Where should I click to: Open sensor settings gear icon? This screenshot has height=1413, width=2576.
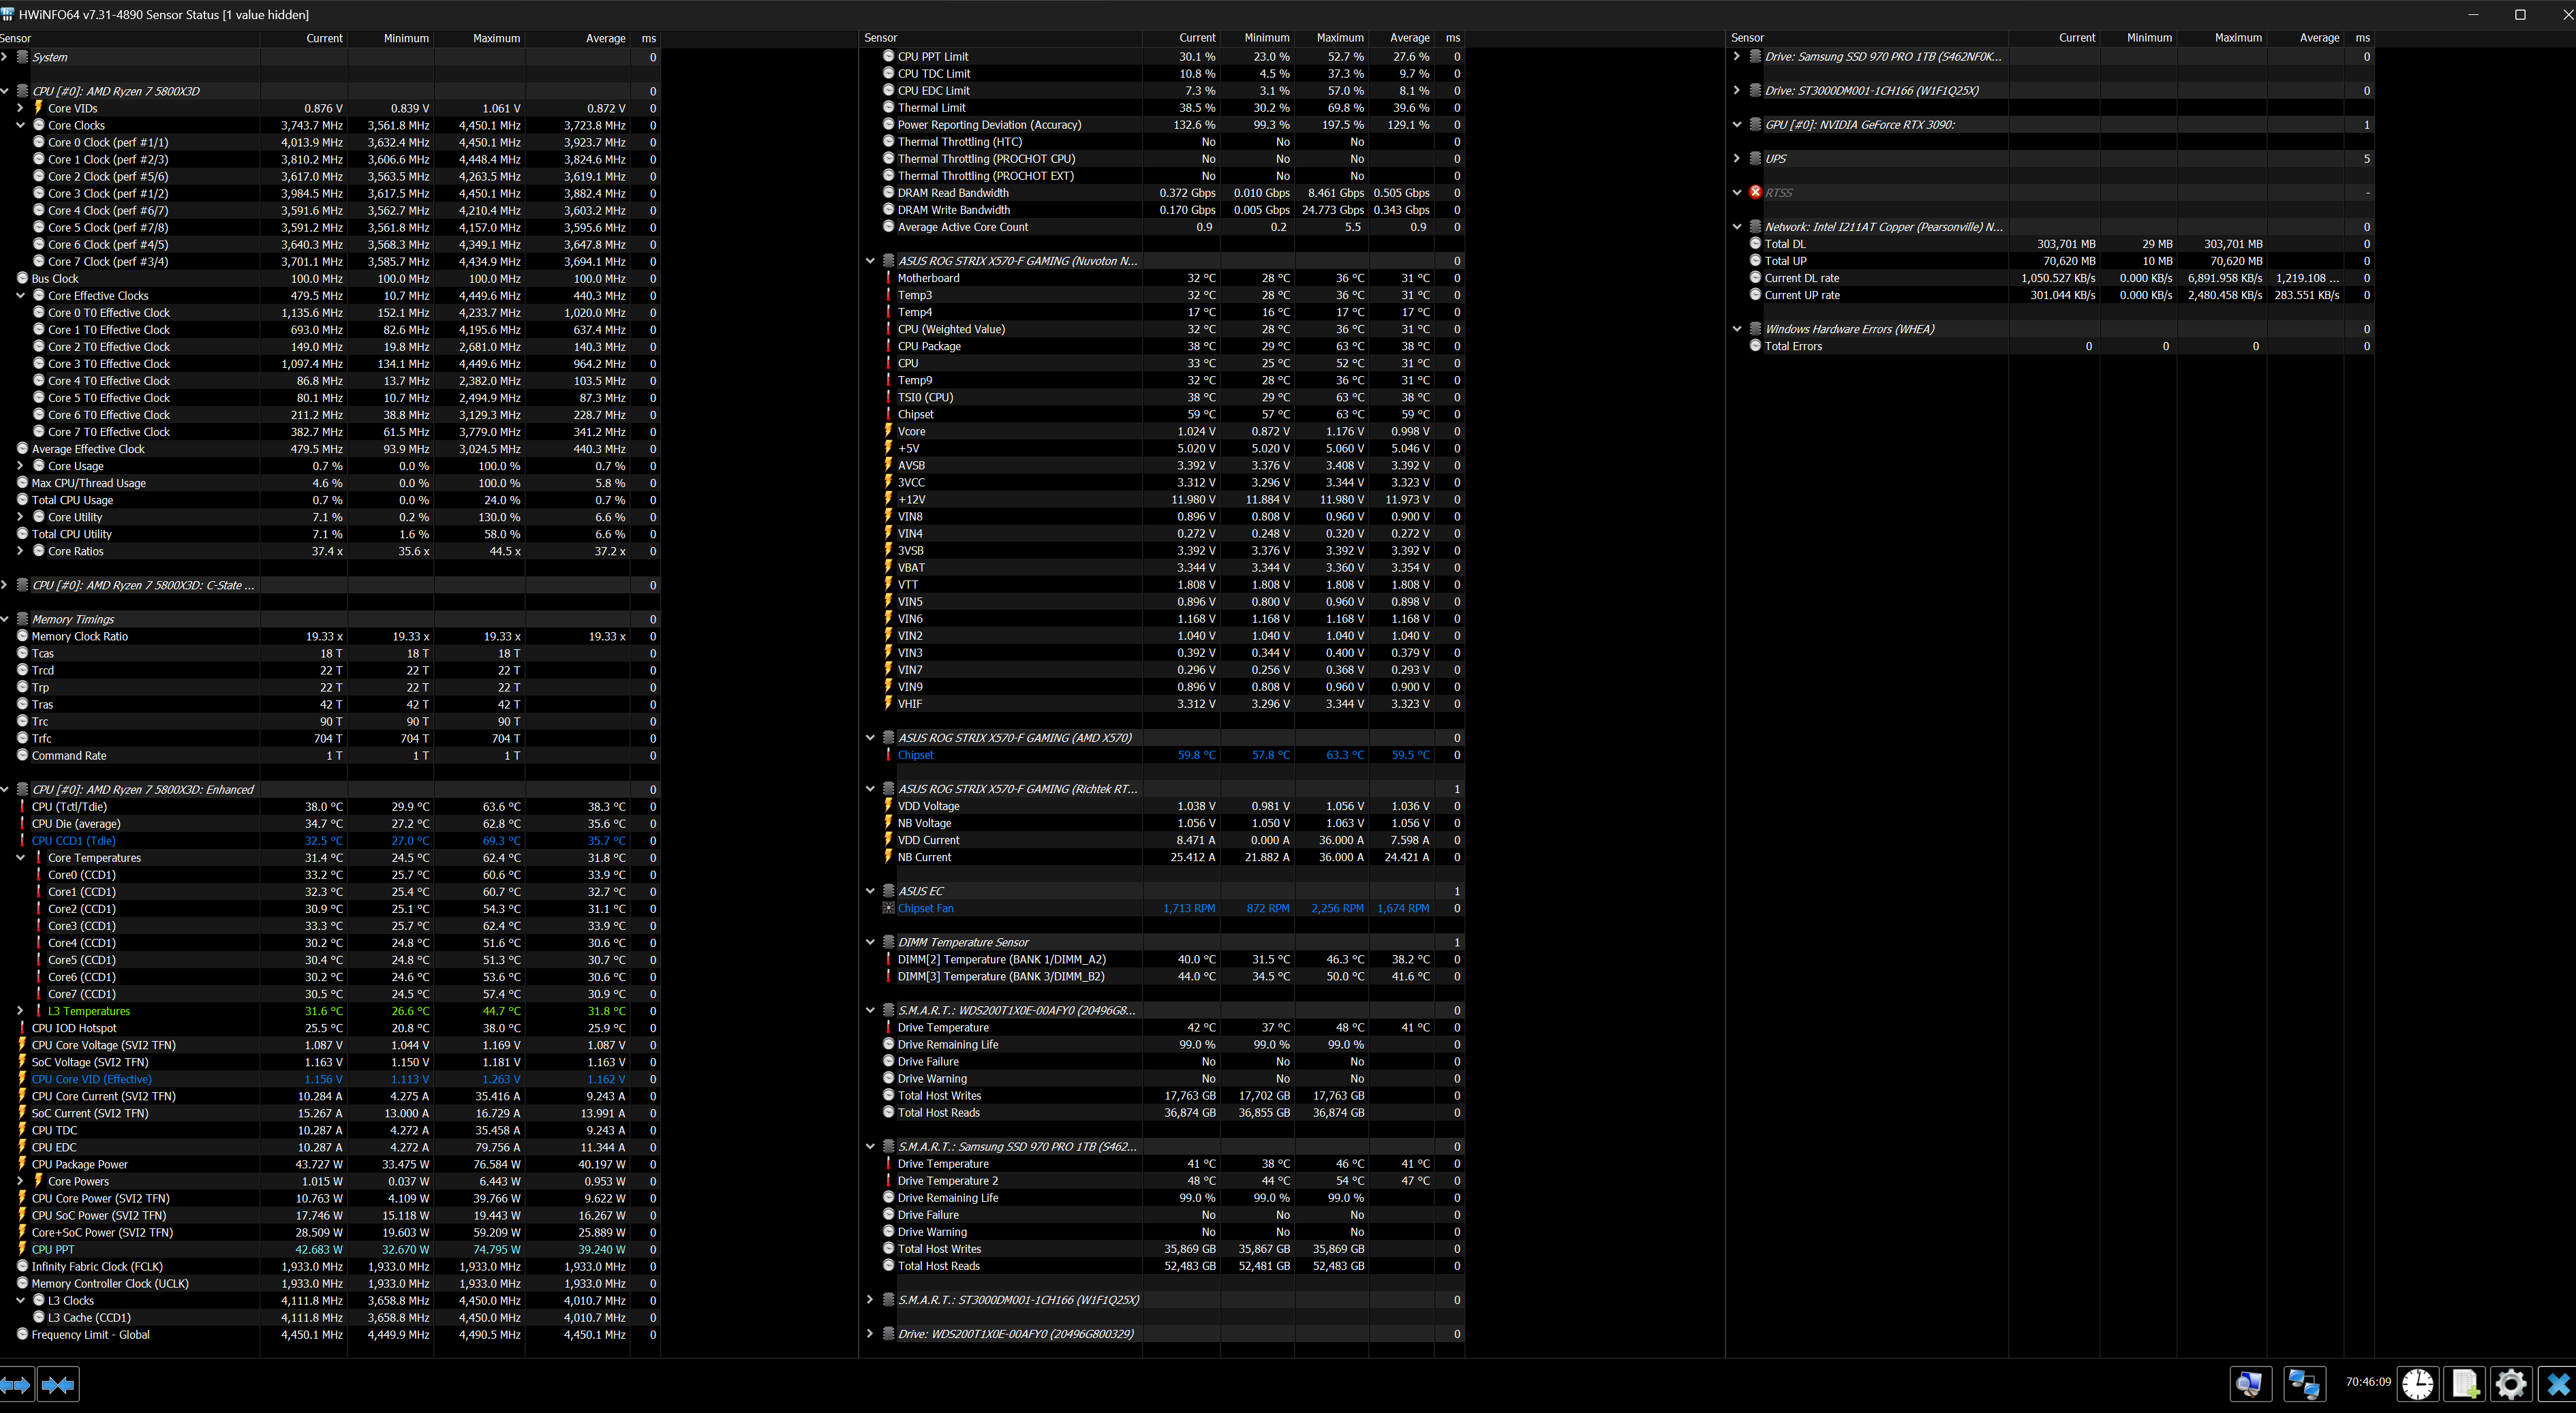(x=2511, y=1384)
